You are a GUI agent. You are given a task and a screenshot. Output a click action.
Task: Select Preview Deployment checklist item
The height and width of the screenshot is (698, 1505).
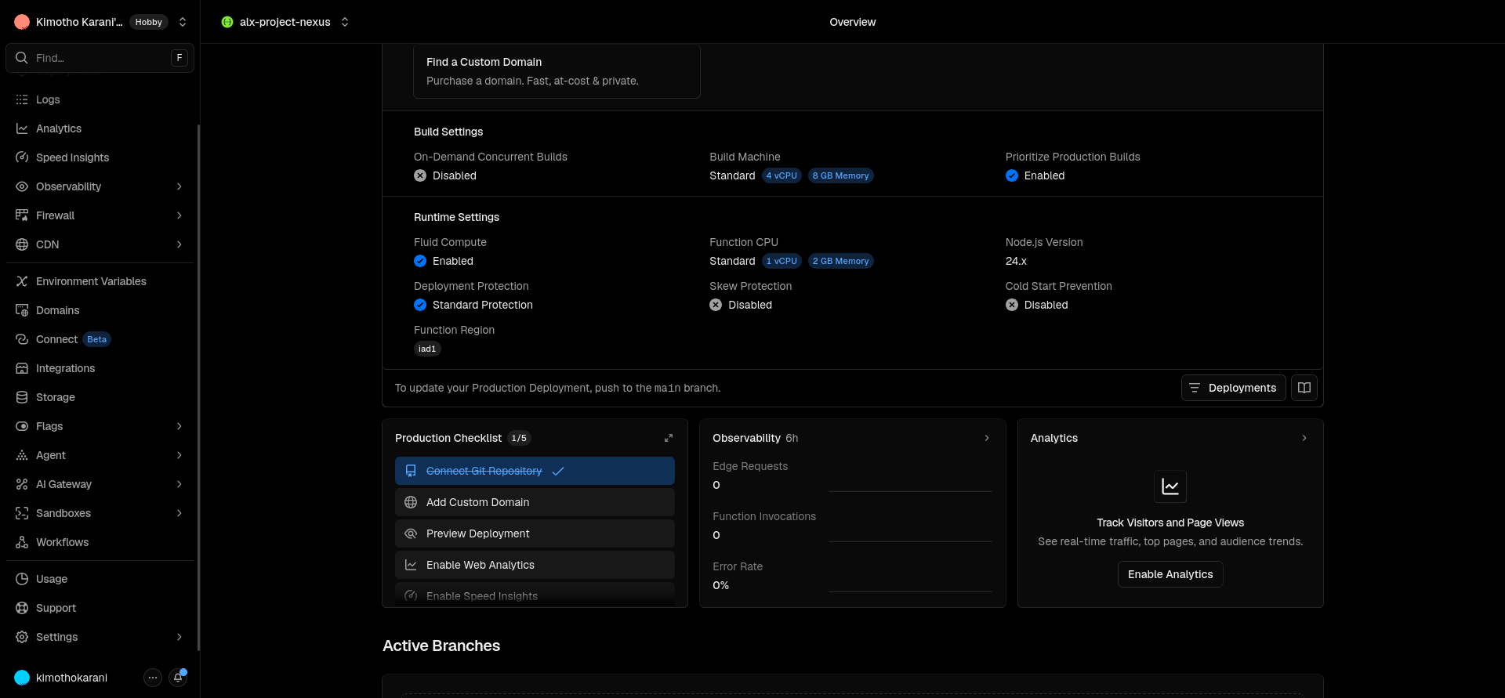pos(535,533)
